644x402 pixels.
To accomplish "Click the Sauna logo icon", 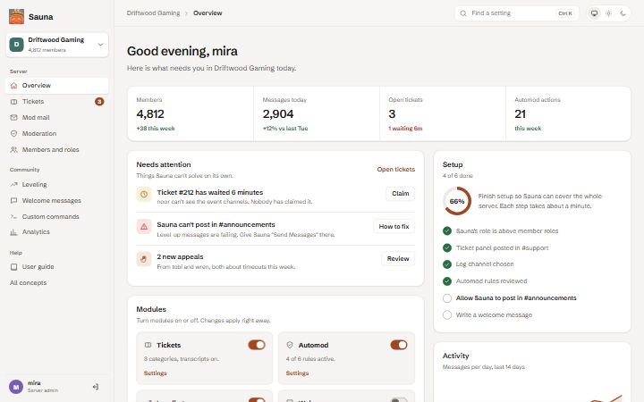I will (x=16, y=17).
